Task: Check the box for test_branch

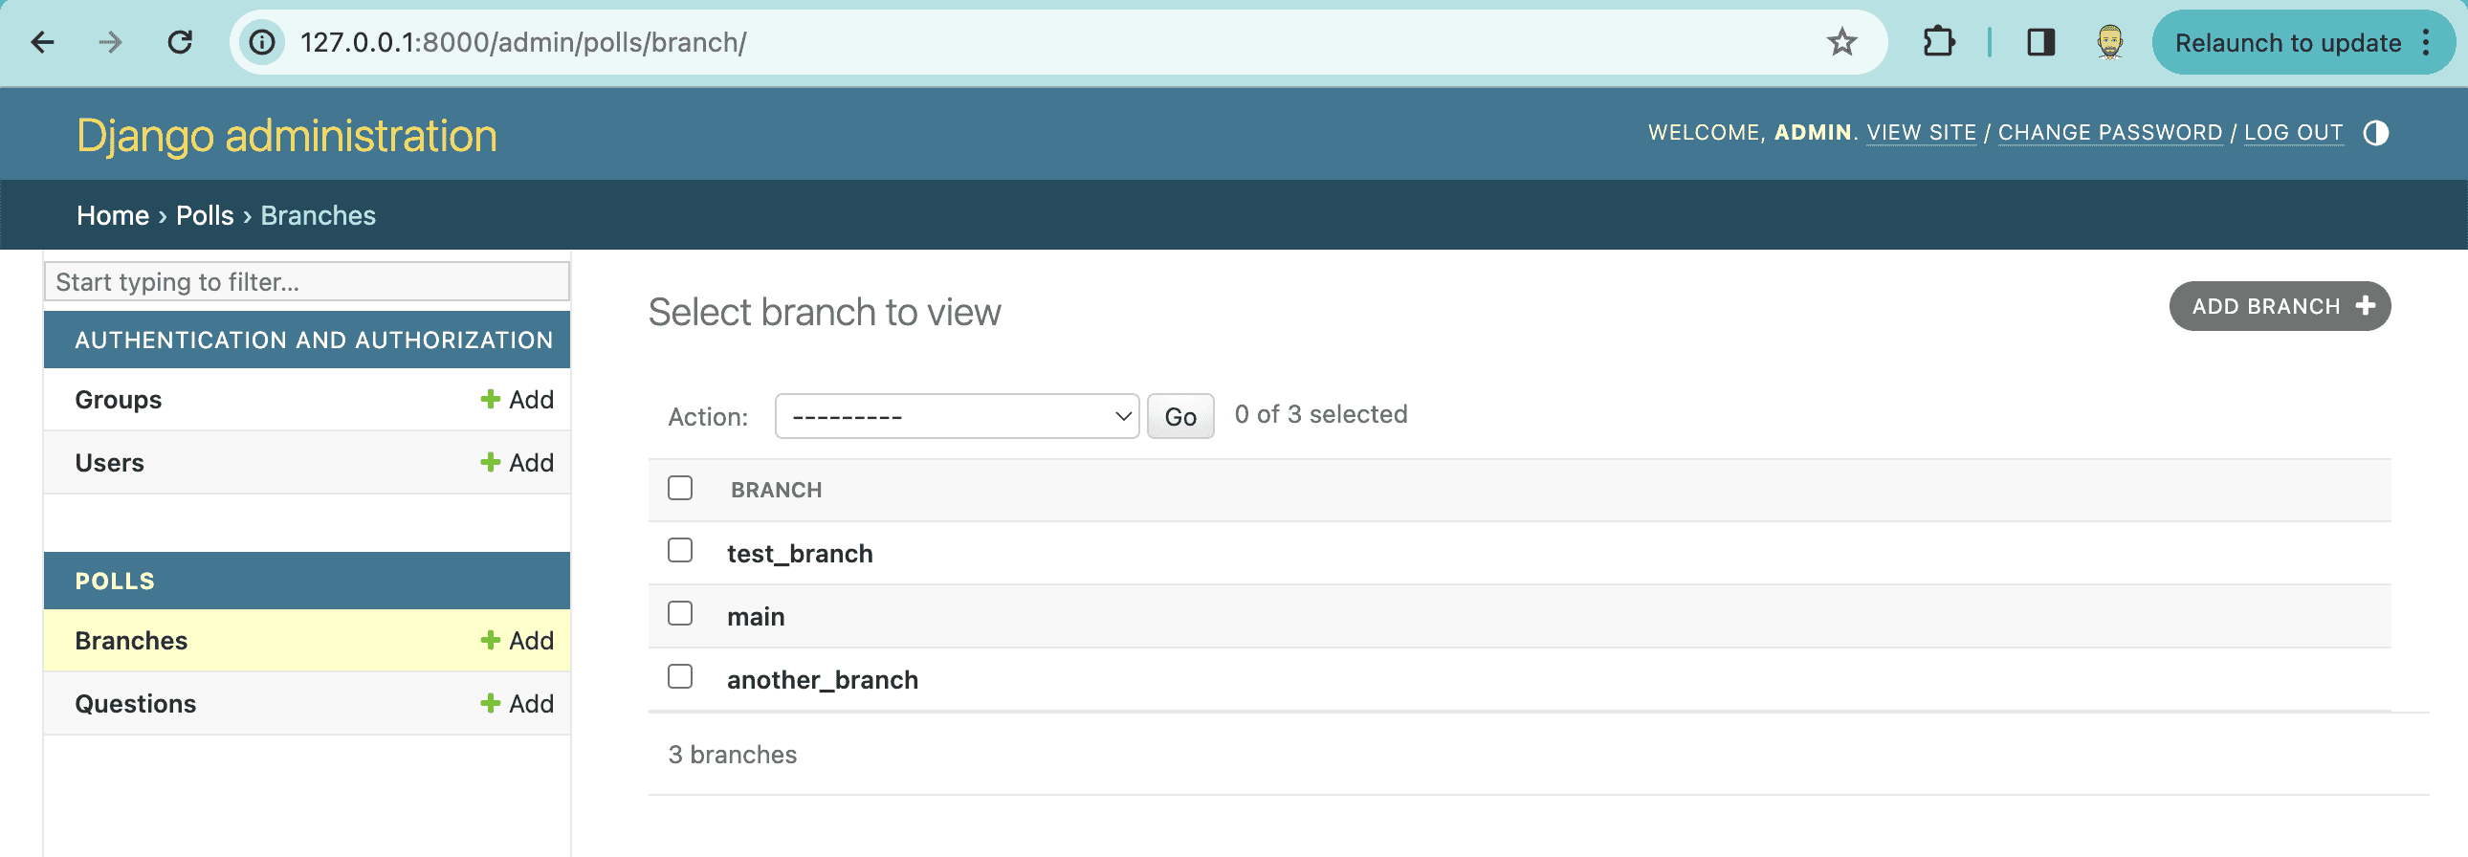Action: pyautogui.click(x=680, y=551)
